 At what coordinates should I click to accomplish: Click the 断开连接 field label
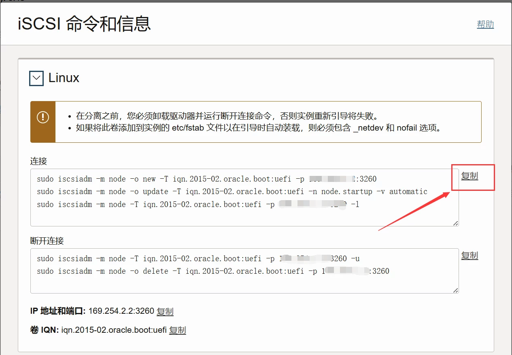(x=47, y=241)
